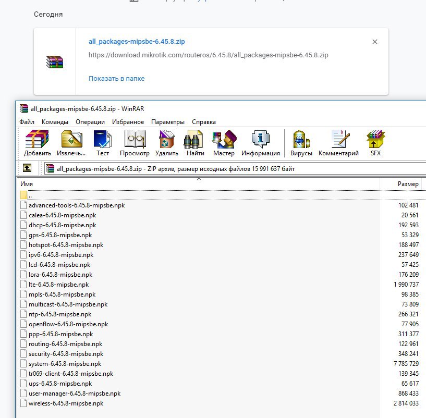Open the Справка menu
Screen dimensions: 426x418
click(x=204, y=122)
